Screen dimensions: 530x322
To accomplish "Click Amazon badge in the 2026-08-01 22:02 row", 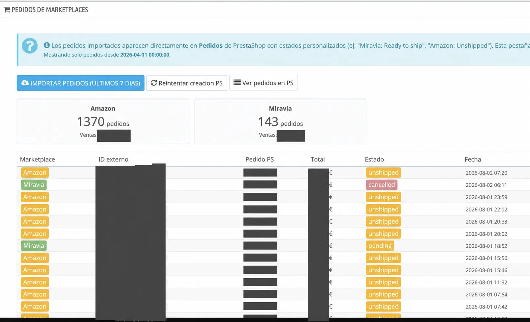I will pos(35,209).
